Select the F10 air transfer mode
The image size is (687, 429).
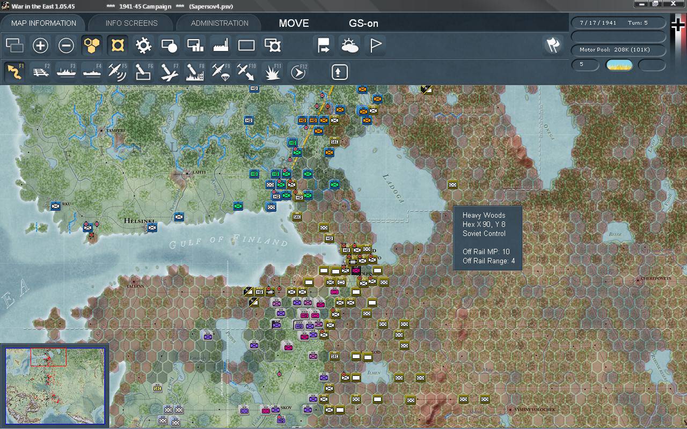pyautogui.click(x=246, y=71)
